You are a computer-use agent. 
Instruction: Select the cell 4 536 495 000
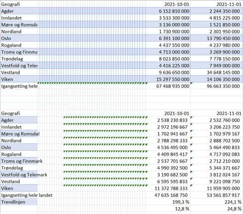(172, 148)
